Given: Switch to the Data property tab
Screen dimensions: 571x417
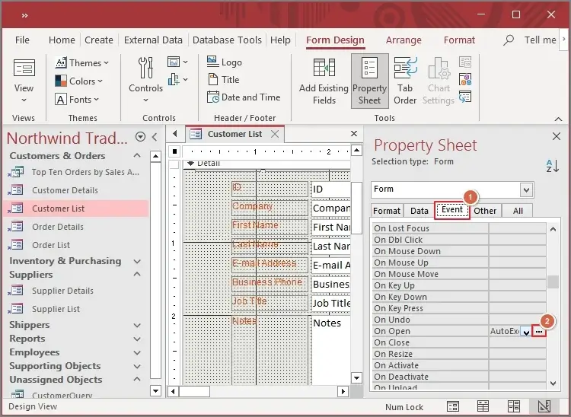Looking at the screenshot, I should tap(419, 211).
